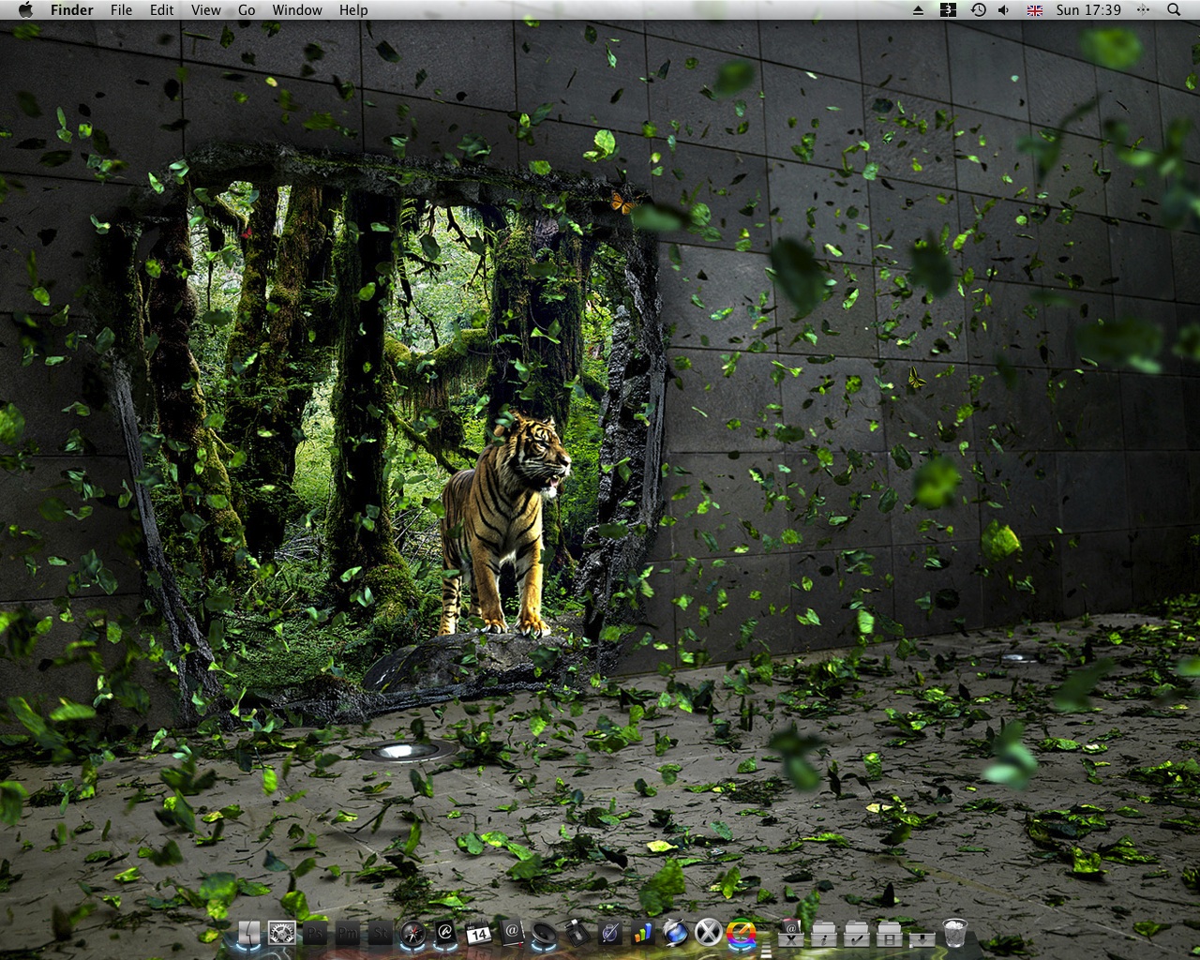Open the Finder application menu
Image resolution: width=1200 pixels, height=960 pixels.
pos(72,9)
